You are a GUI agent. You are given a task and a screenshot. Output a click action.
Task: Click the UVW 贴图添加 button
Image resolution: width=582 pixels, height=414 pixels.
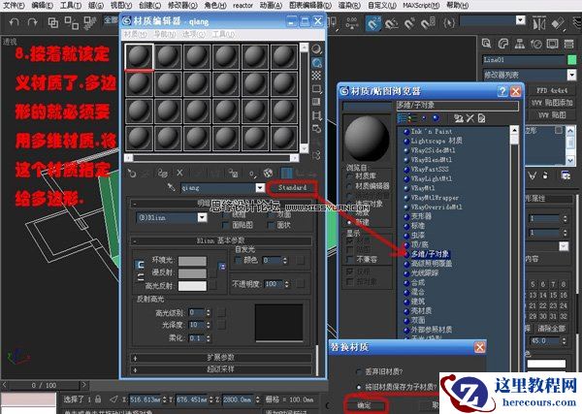point(552,103)
